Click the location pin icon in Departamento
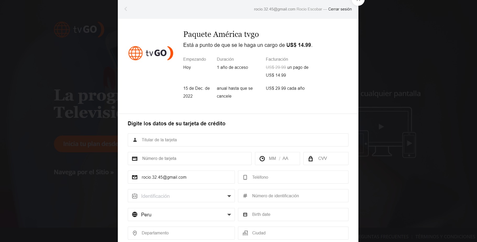Viewport: 477px width, 242px height. click(135, 233)
